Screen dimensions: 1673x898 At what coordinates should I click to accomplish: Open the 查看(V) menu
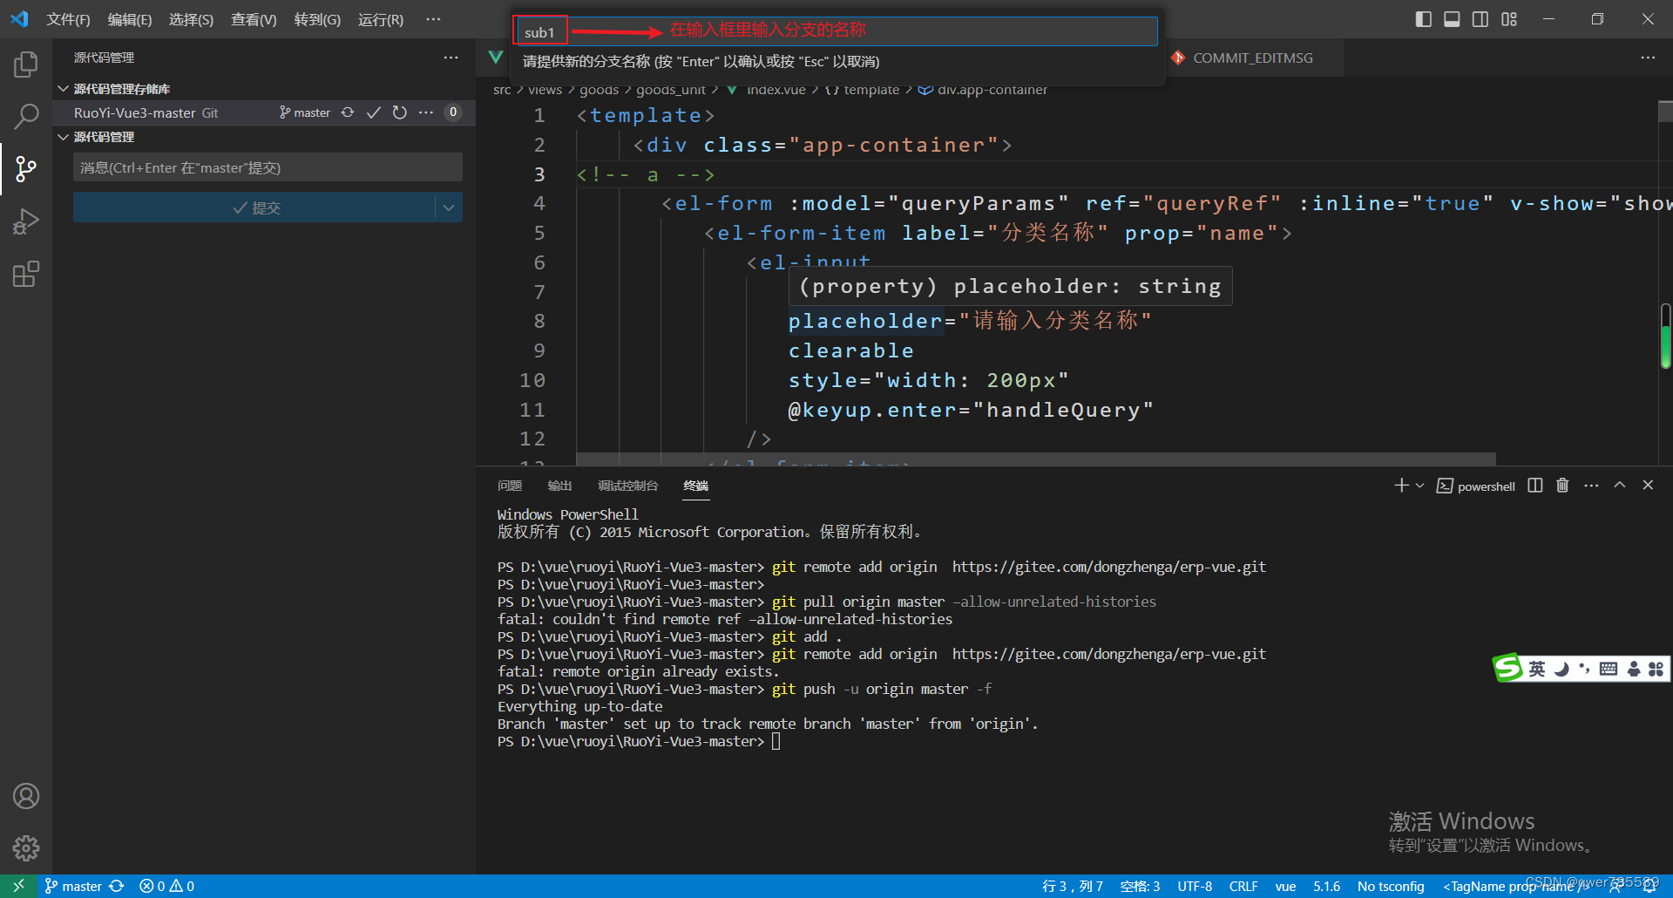[x=254, y=19]
